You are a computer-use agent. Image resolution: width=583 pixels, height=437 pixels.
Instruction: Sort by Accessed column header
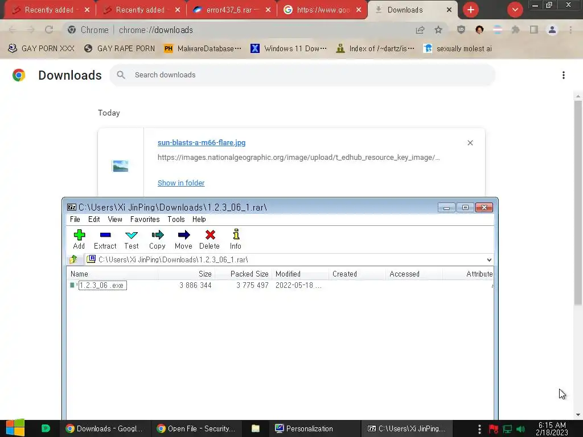coord(414,274)
